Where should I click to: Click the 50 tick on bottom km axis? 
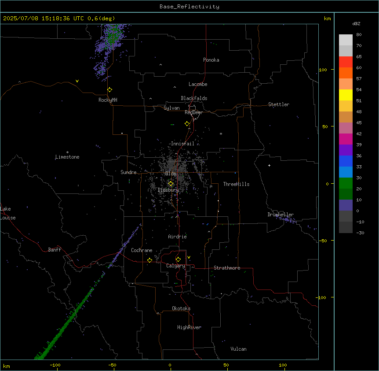(226, 365)
